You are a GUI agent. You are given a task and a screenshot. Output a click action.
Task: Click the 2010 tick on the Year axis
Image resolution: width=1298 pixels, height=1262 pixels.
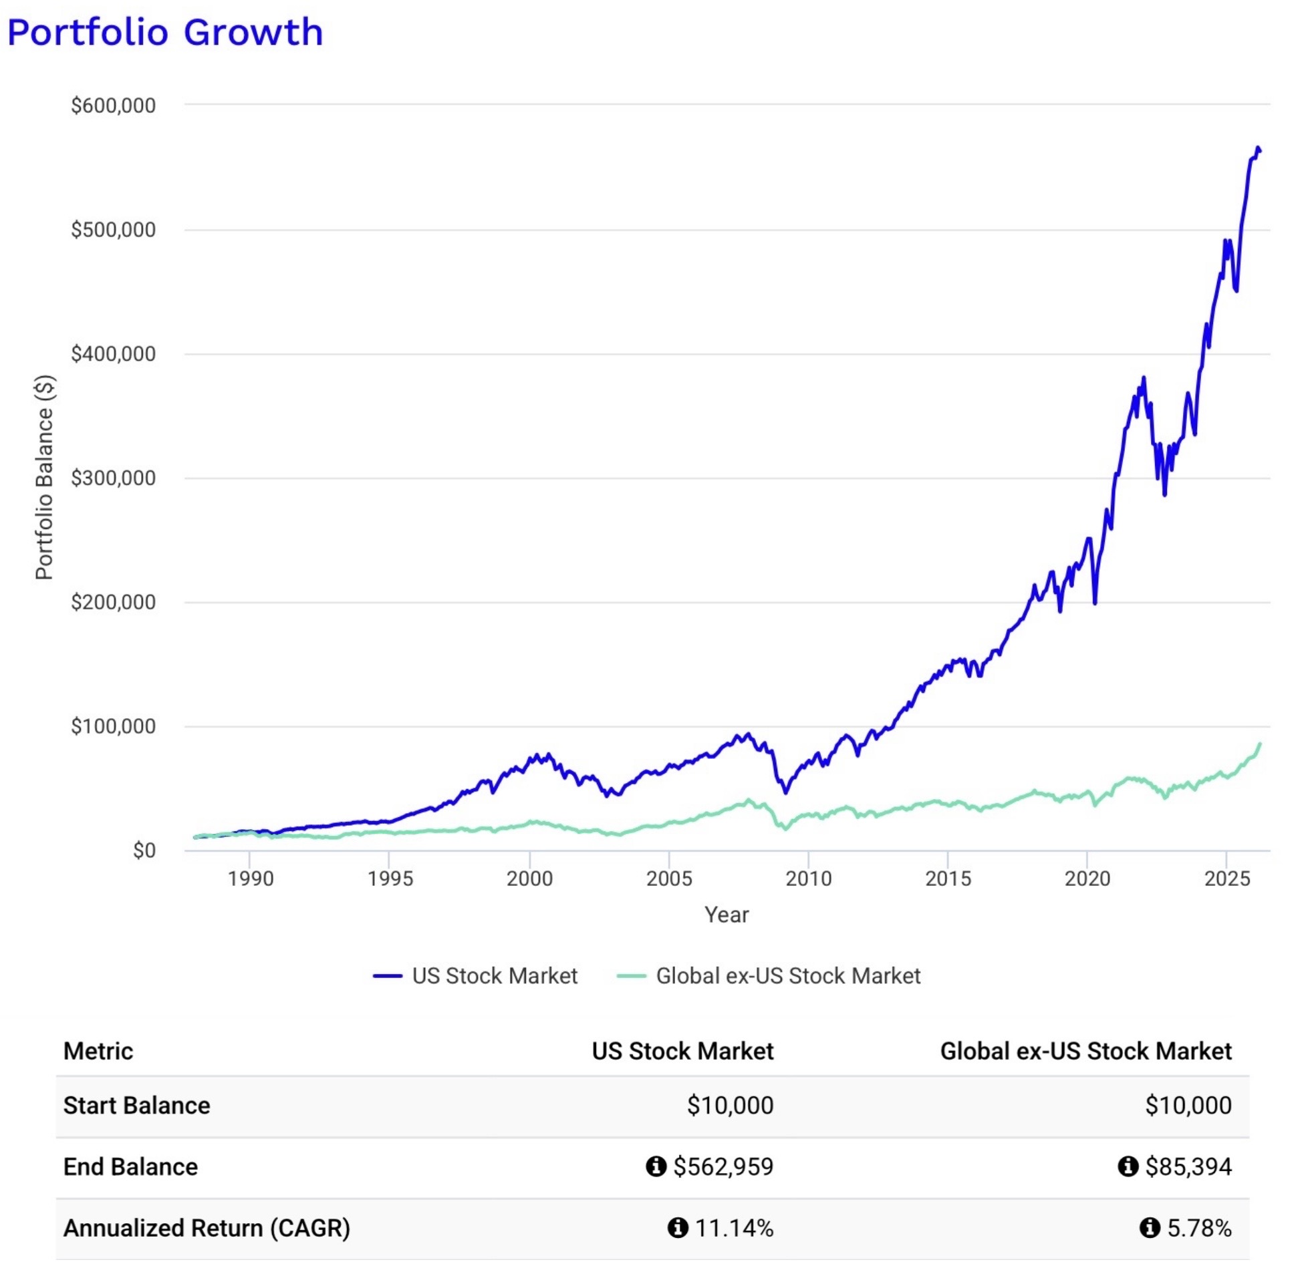[x=808, y=878]
